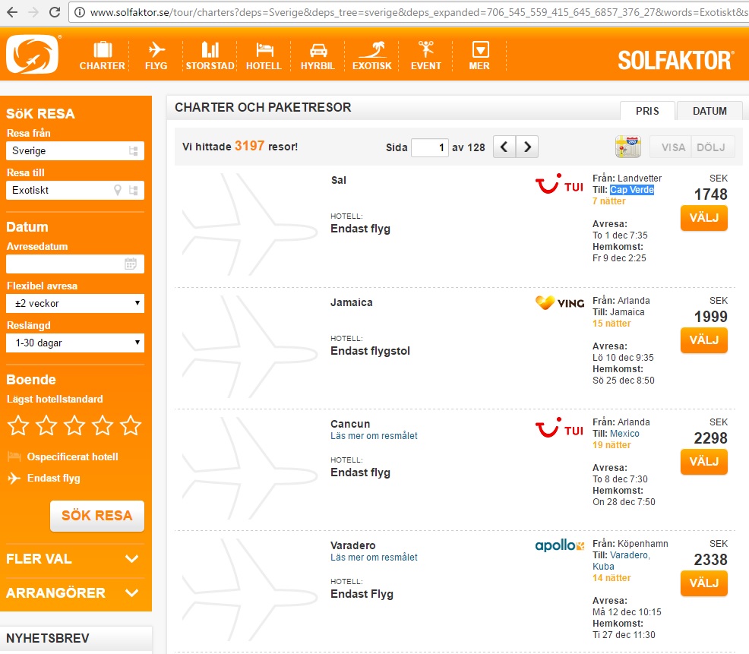
Task: Open the Hotell bed menu item
Action: [x=264, y=56]
